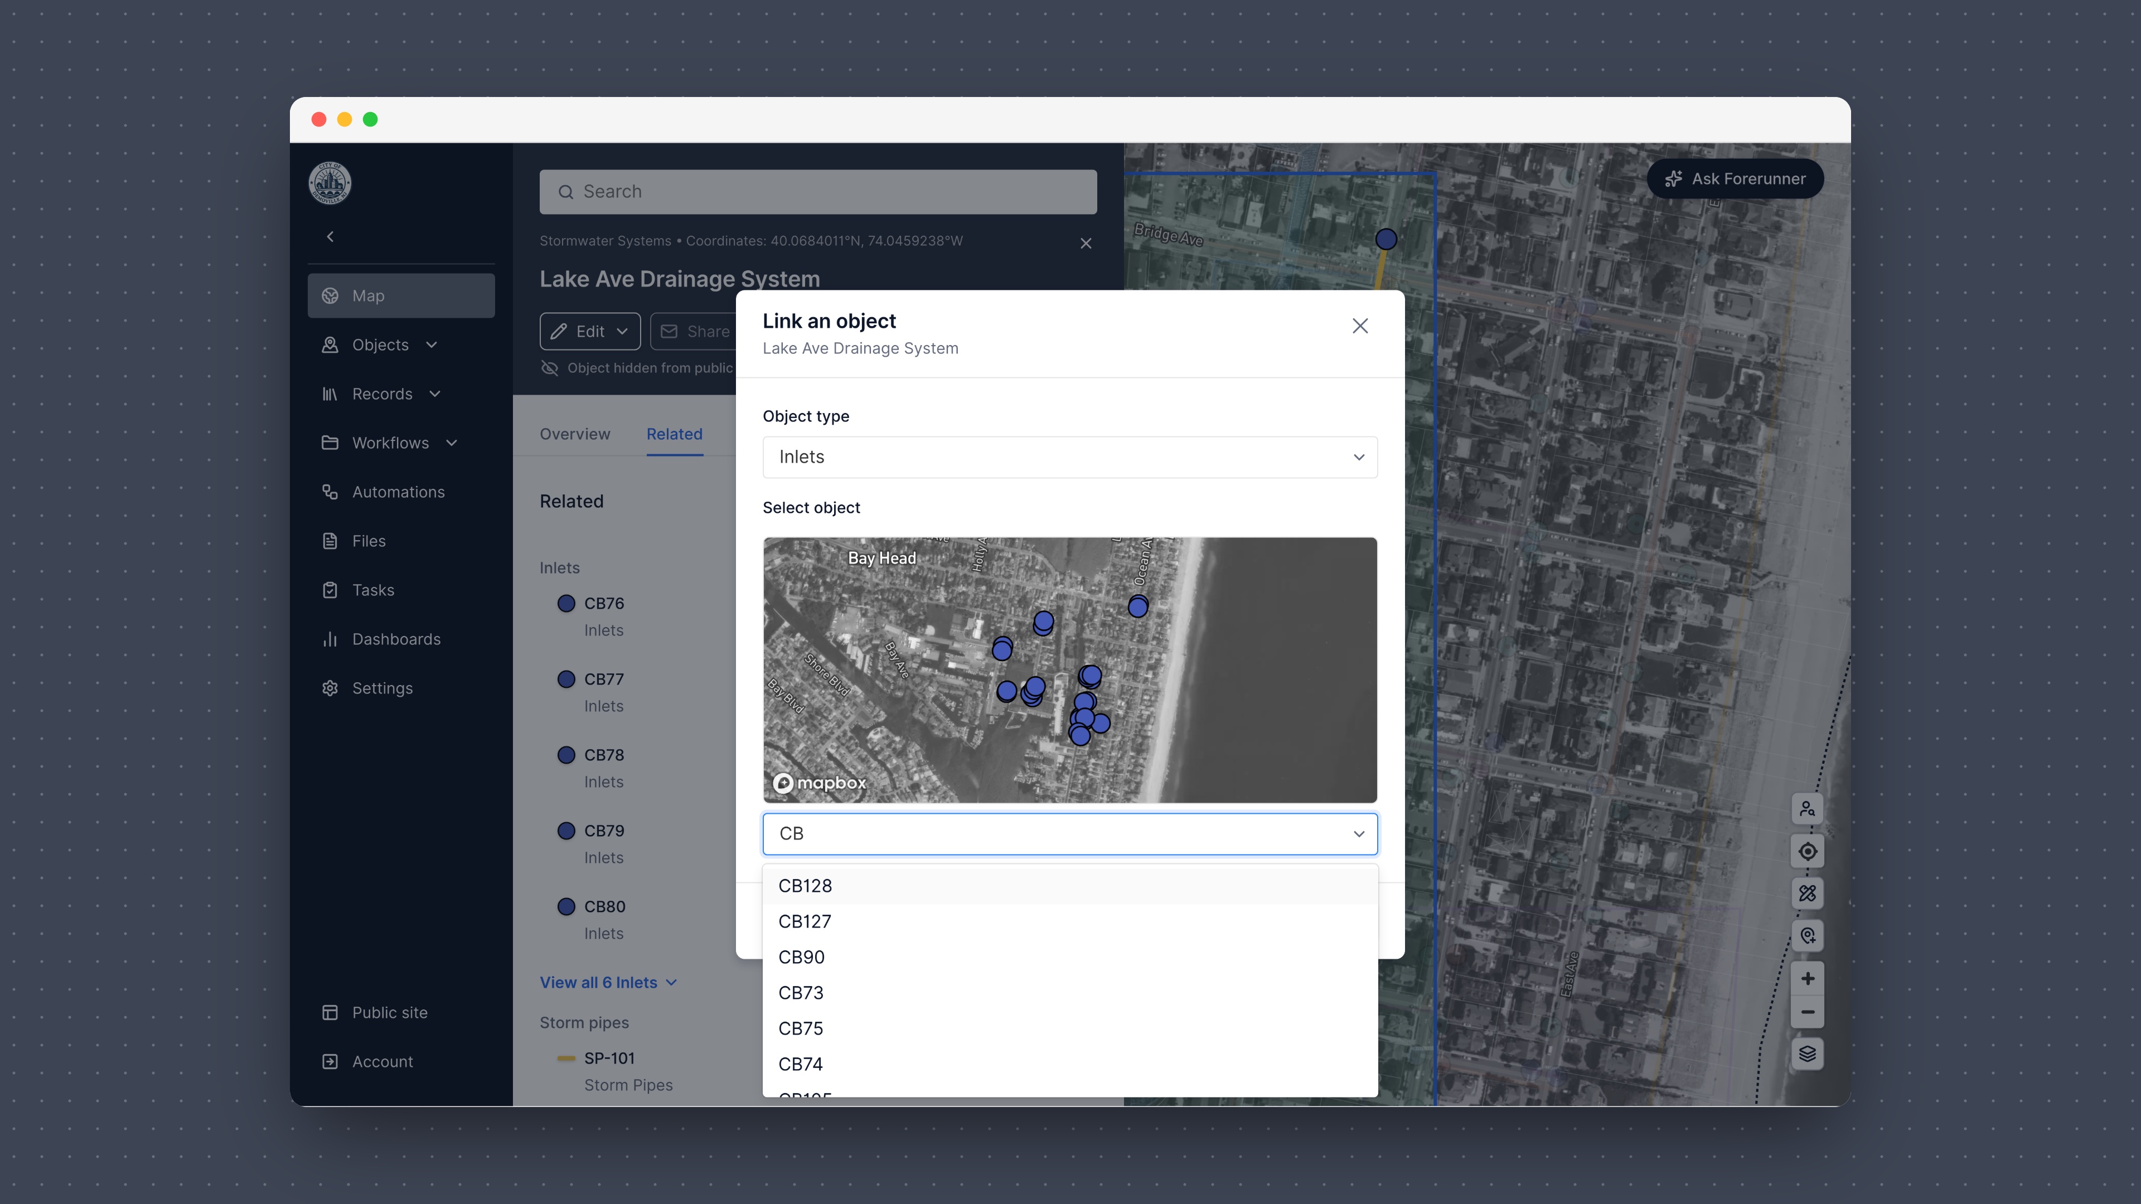The image size is (2141, 1204).
Task: Open the Object type Inlets dropdown
Action: coord(1070,457)
